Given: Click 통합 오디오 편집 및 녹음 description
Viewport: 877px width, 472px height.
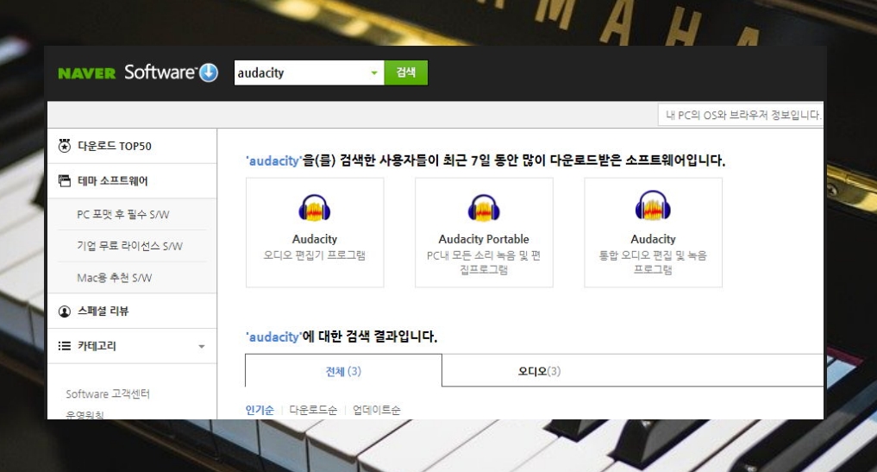Looking at the screenshot, I should [x=653, y=262].
